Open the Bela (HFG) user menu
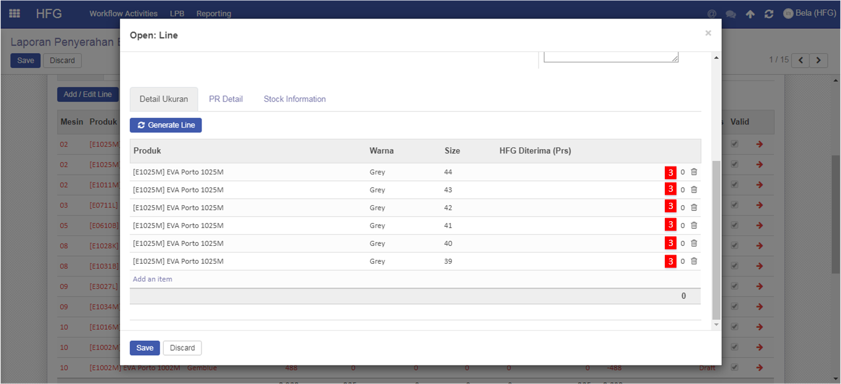The width and height of the screenshot is (841, 384). coord(809,13)
